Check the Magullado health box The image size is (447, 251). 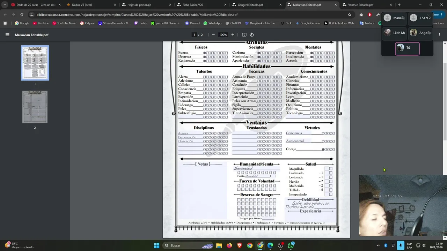[330, 169]
